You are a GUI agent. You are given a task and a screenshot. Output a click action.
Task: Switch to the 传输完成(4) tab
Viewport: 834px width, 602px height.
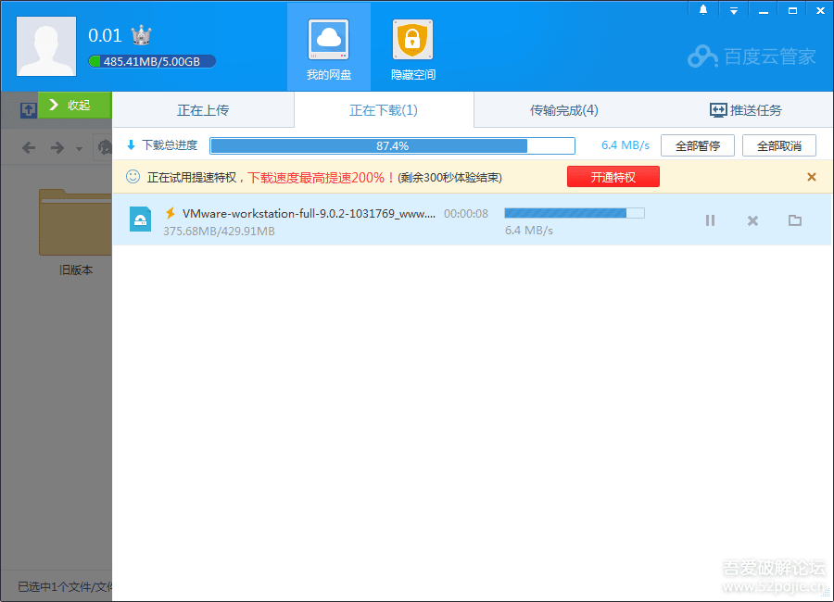click(563, 110)
